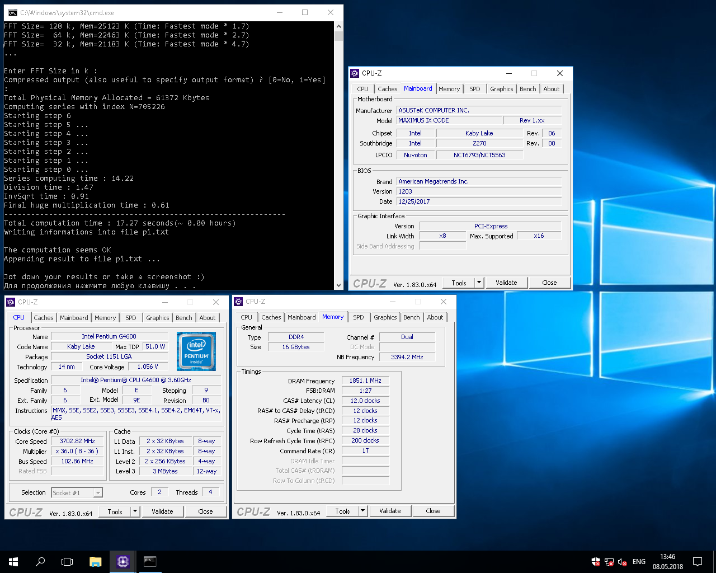Click the BIOS date 12/25/2017 field
Screen dimensions: 716x573
479,201
